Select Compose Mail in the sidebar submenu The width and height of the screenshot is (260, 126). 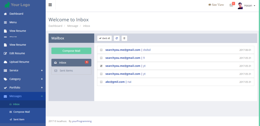[x=22, y=112]
